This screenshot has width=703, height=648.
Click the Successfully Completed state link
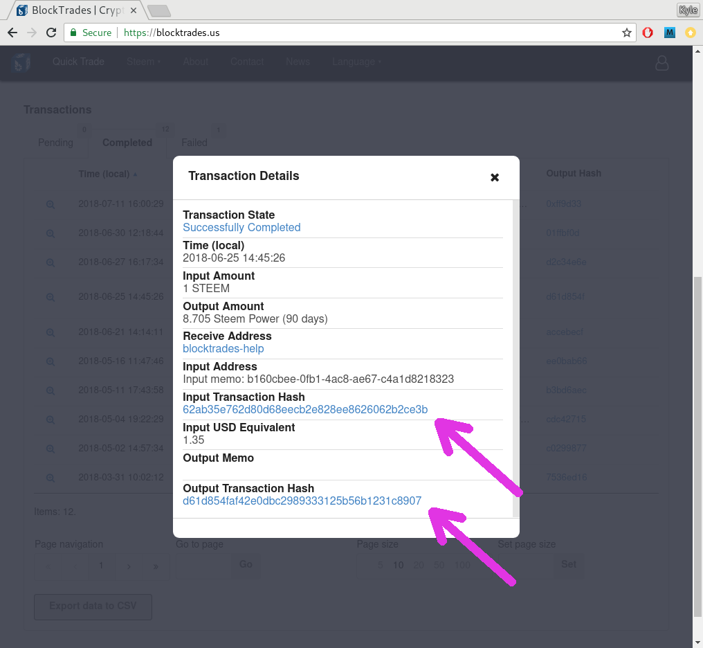(x=241, y=227)
